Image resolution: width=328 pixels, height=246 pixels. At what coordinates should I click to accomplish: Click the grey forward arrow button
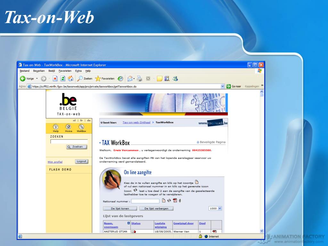click(x=44, y=79)
